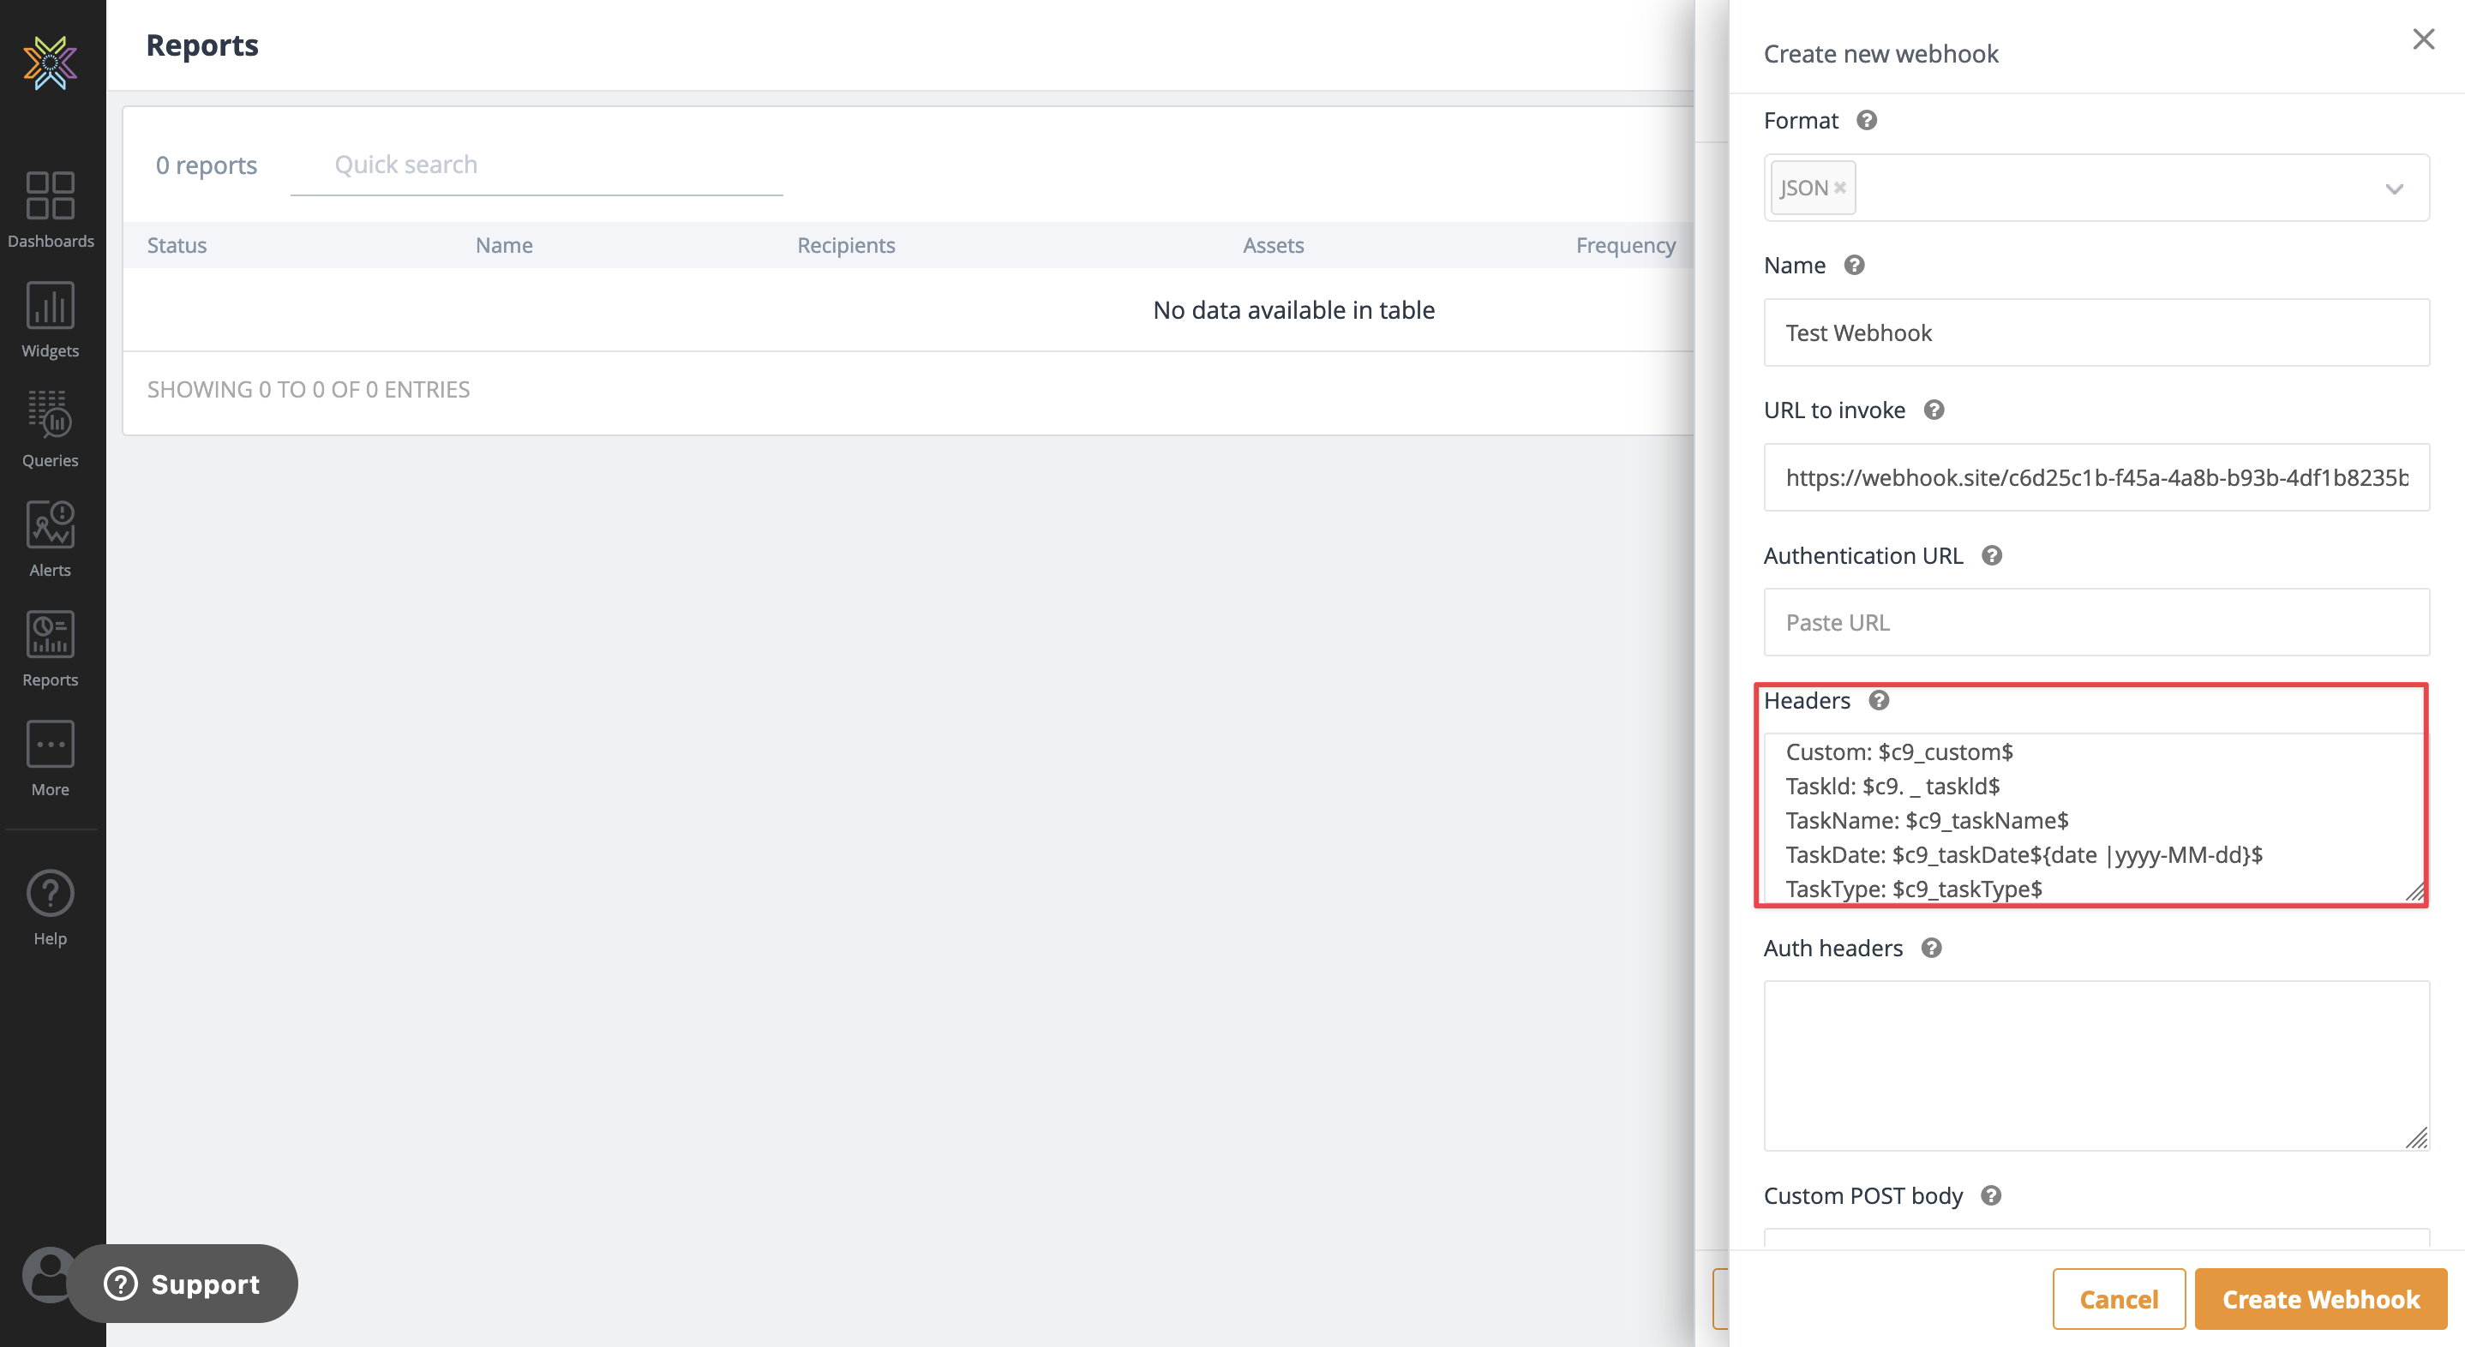Go to Queries in sidebar
Viewport: 2465px width, 1347px height.
51,428
